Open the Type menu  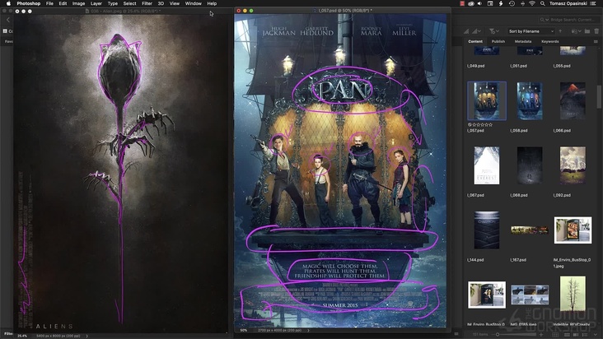coord(113,3)
